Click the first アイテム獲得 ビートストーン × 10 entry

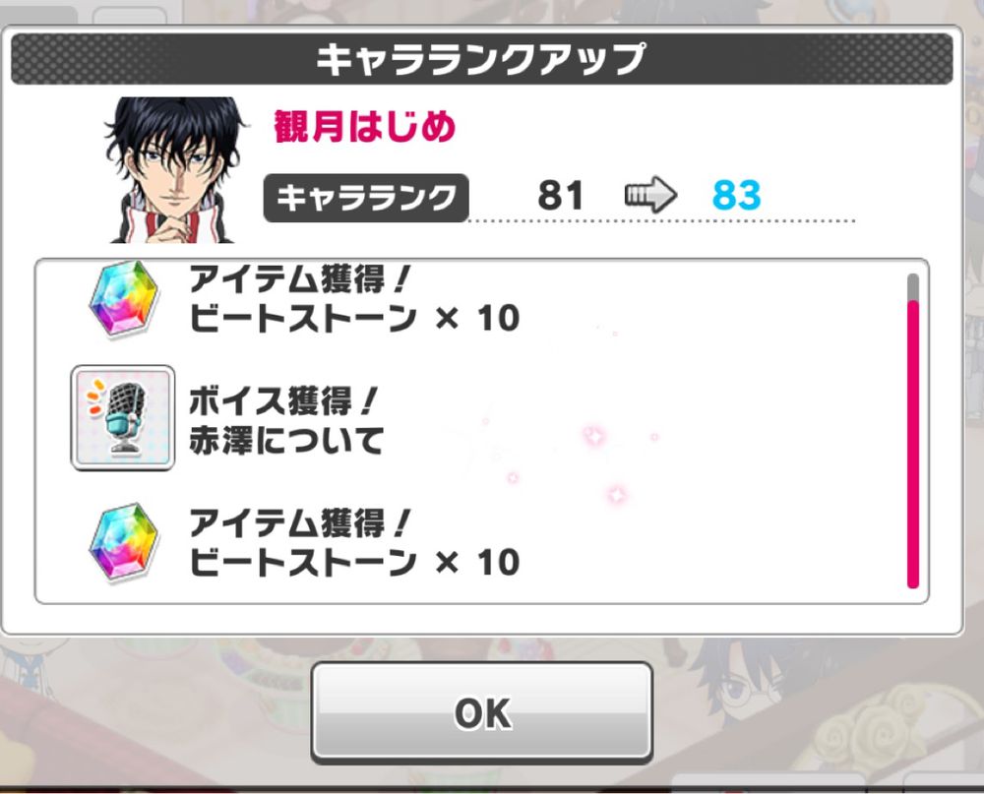(x=354, y=299)
